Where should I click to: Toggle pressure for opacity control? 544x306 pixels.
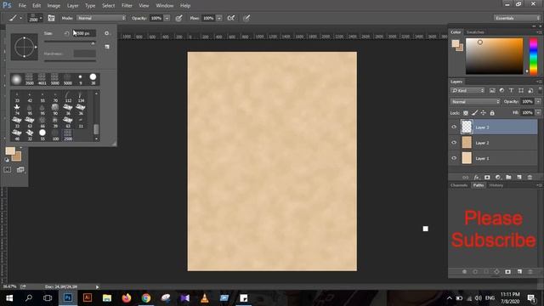178,18
